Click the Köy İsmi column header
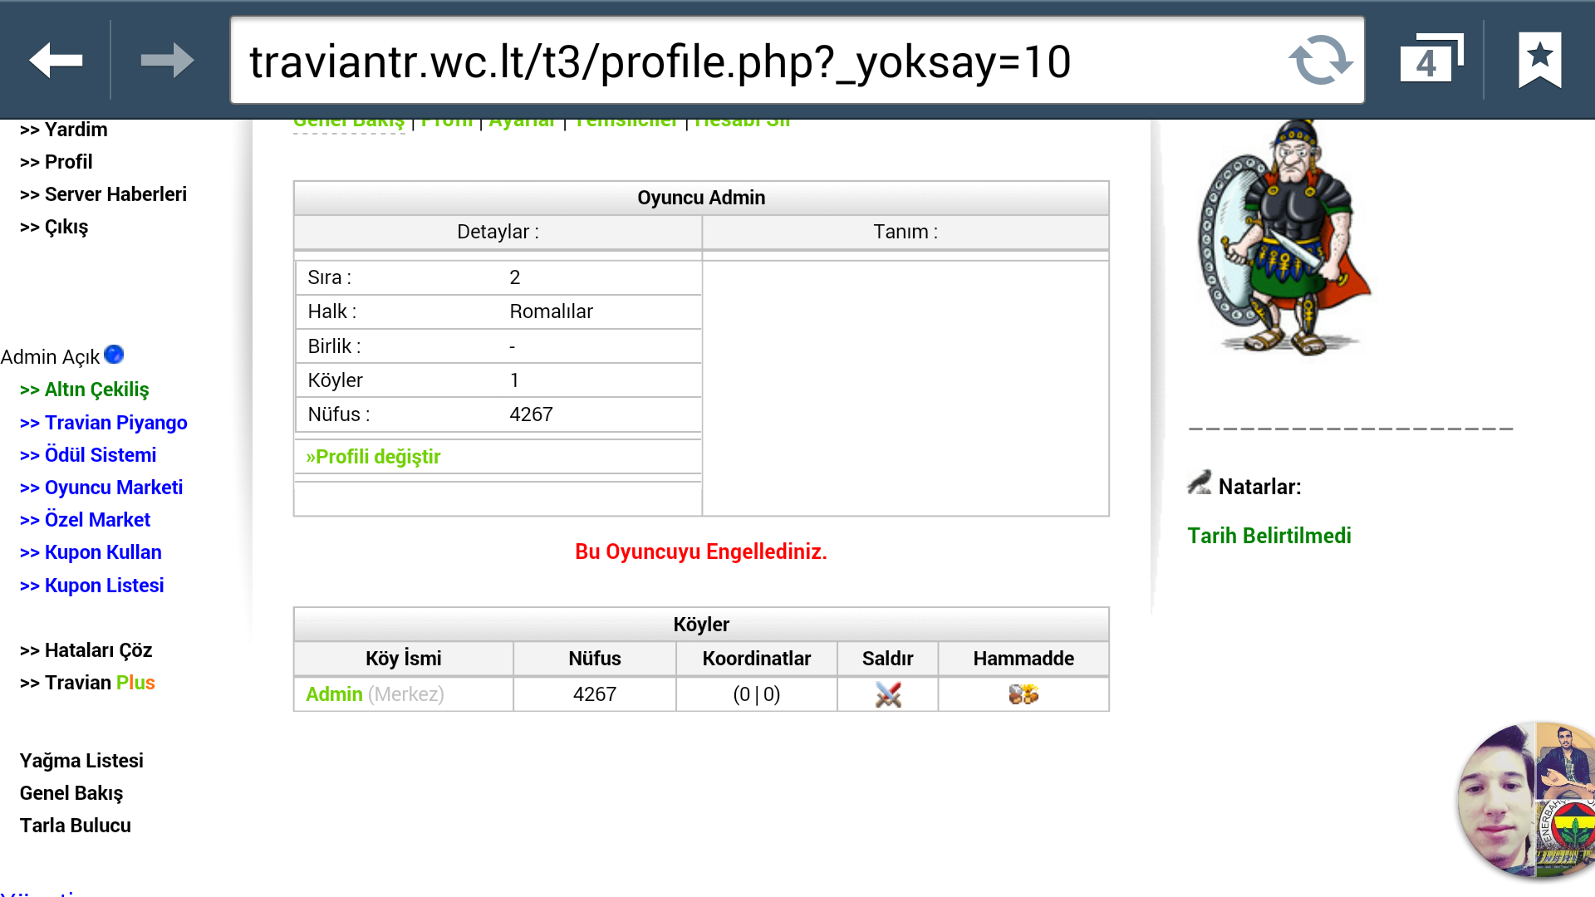 [404, 659]
